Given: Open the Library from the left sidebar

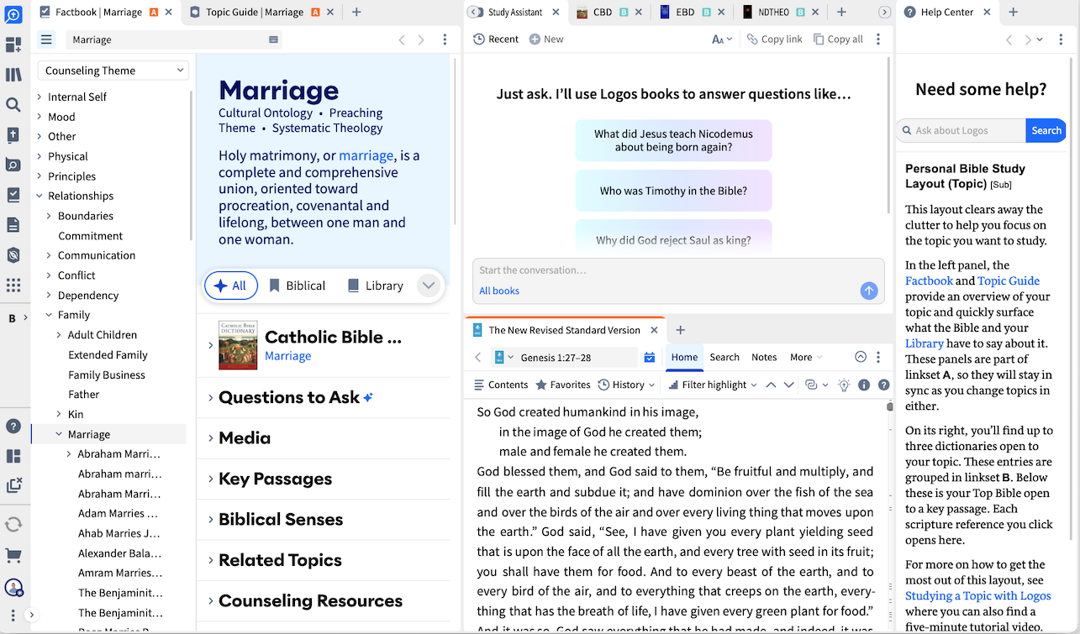Looking at the screenshot, I should coord(13,75).
